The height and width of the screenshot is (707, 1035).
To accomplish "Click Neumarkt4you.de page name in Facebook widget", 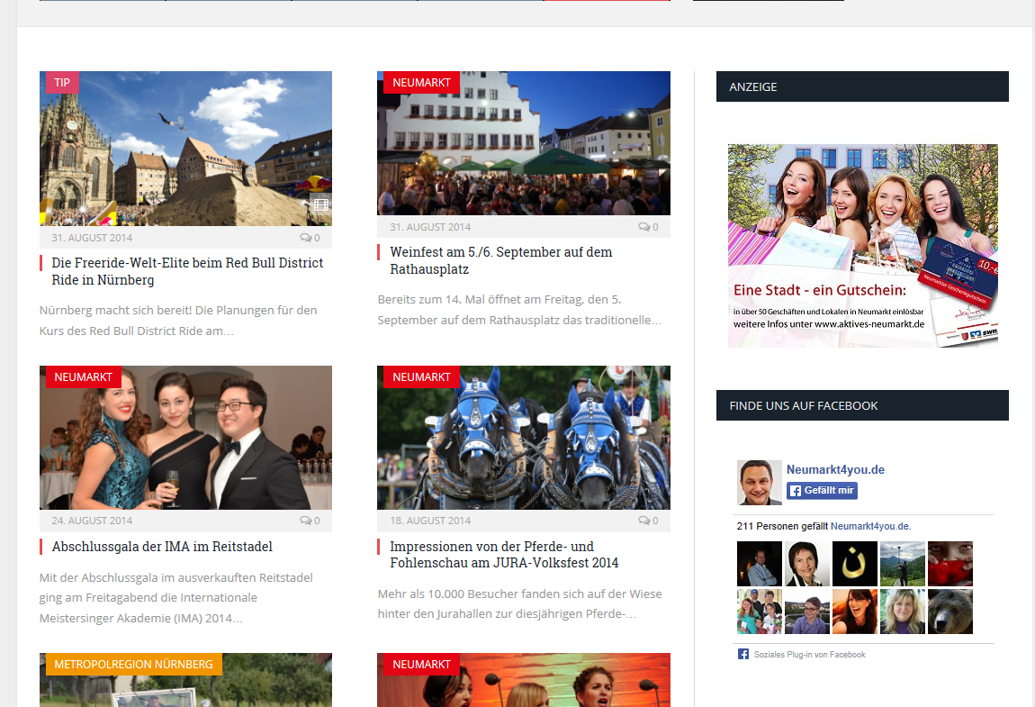I will [835, 470].
